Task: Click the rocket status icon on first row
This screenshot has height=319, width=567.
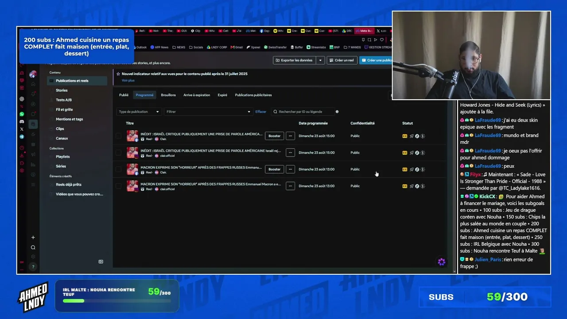Action: click(x=412, y=136)
